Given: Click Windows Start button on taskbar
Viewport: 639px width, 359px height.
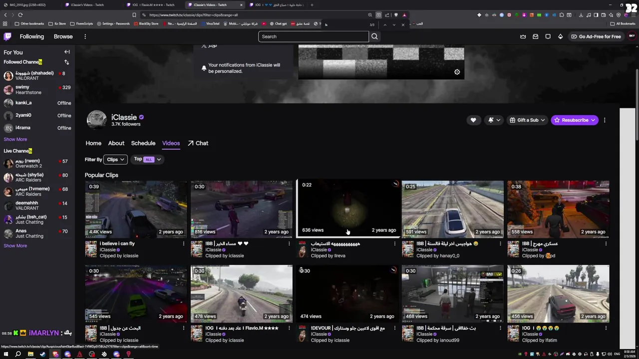Looking at the screenshot, I should click(5, 355).
